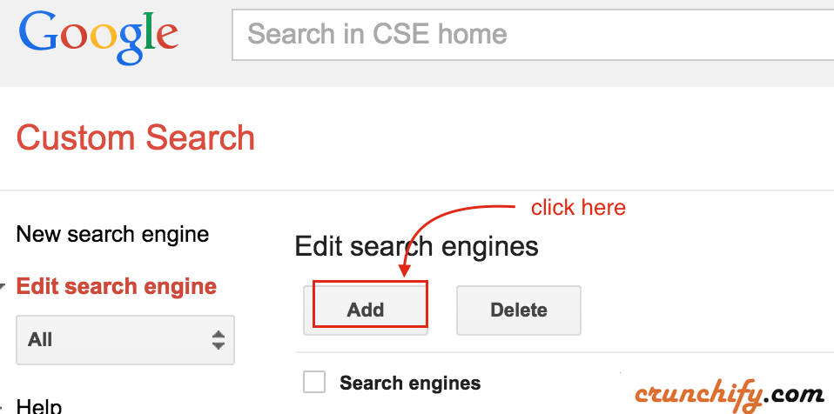
Task: Open the All search engine dropdown
Action: (x=125, y=340)
